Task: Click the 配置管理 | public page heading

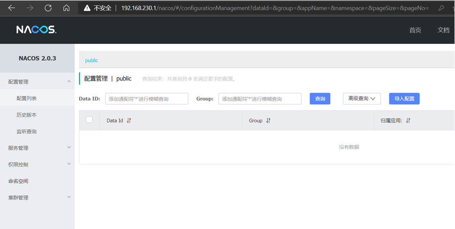Action: click(108, 79)
